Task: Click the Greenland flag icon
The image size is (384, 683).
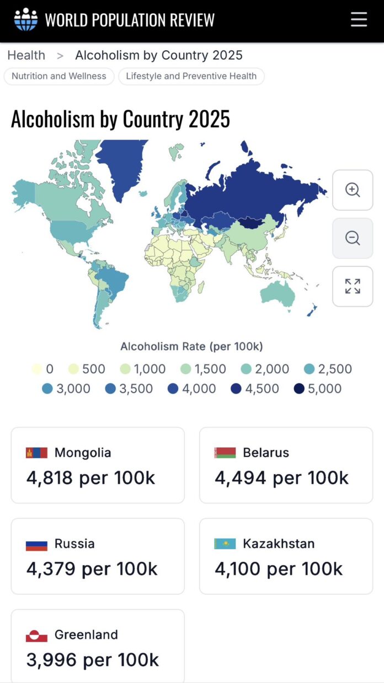Action: [36, 635]
